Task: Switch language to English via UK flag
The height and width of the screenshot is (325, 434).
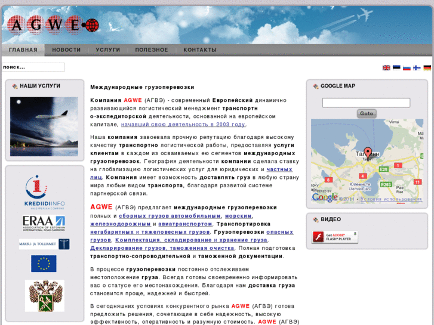Action: pyautogui.click(x=386, y=68)
